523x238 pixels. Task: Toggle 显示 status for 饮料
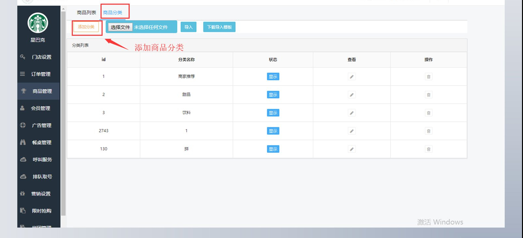click(273, 113)
